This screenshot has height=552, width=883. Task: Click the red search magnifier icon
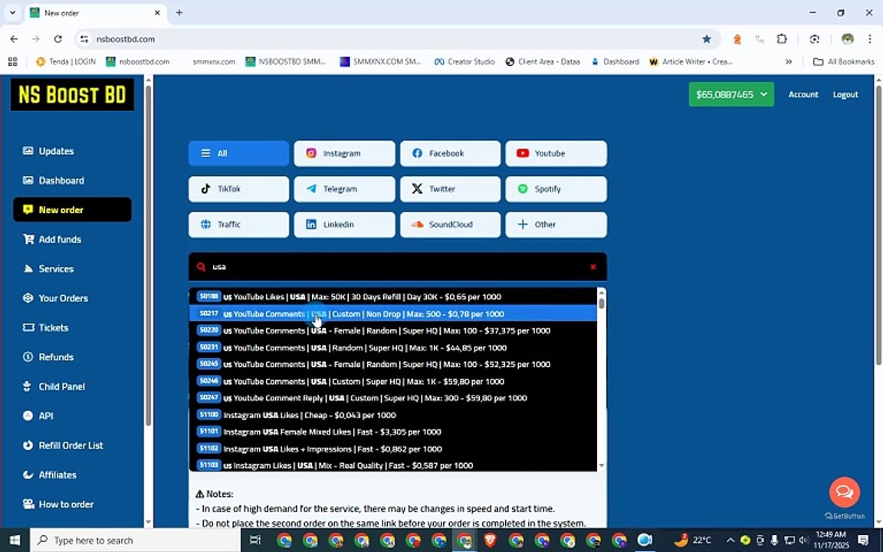(x=201, y=267)
